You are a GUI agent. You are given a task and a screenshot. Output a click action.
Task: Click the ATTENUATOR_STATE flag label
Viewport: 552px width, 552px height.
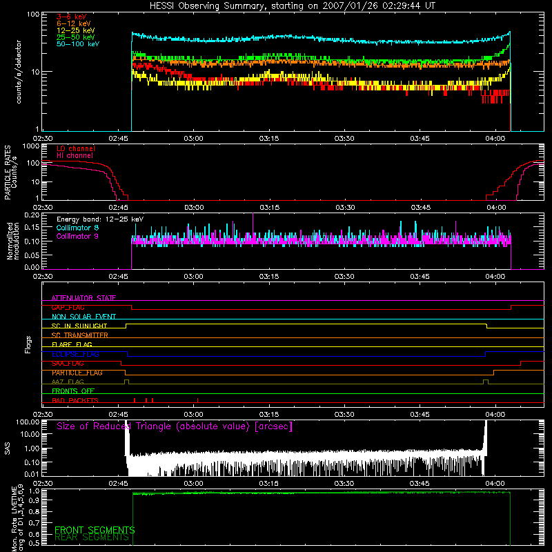[83, 298]
